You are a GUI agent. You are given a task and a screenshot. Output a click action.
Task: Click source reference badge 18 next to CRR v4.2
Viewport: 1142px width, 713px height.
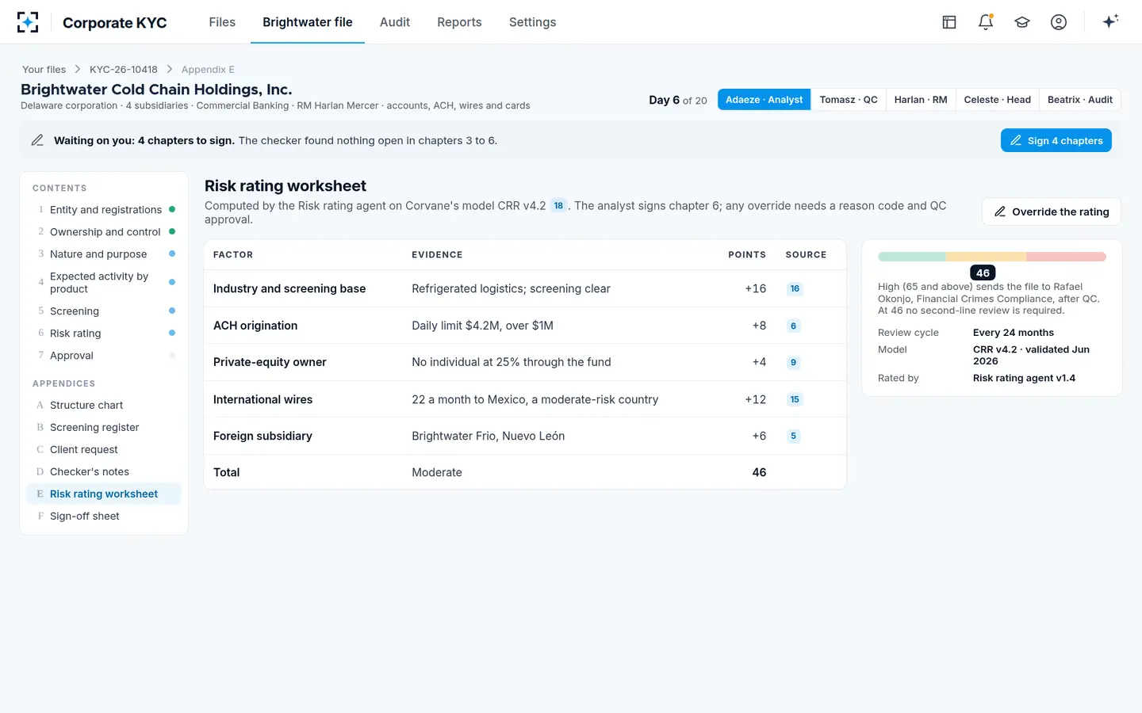[x=558, y=206]
